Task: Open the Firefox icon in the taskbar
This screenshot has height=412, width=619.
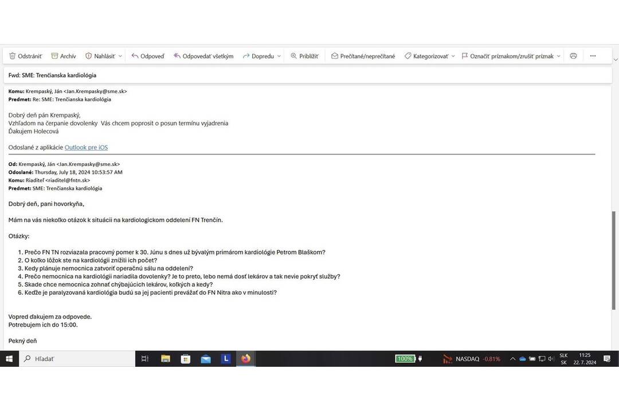Action: [246, 359]
